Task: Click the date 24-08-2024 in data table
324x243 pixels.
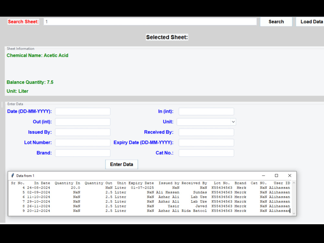Action: (x=39, y=188)
